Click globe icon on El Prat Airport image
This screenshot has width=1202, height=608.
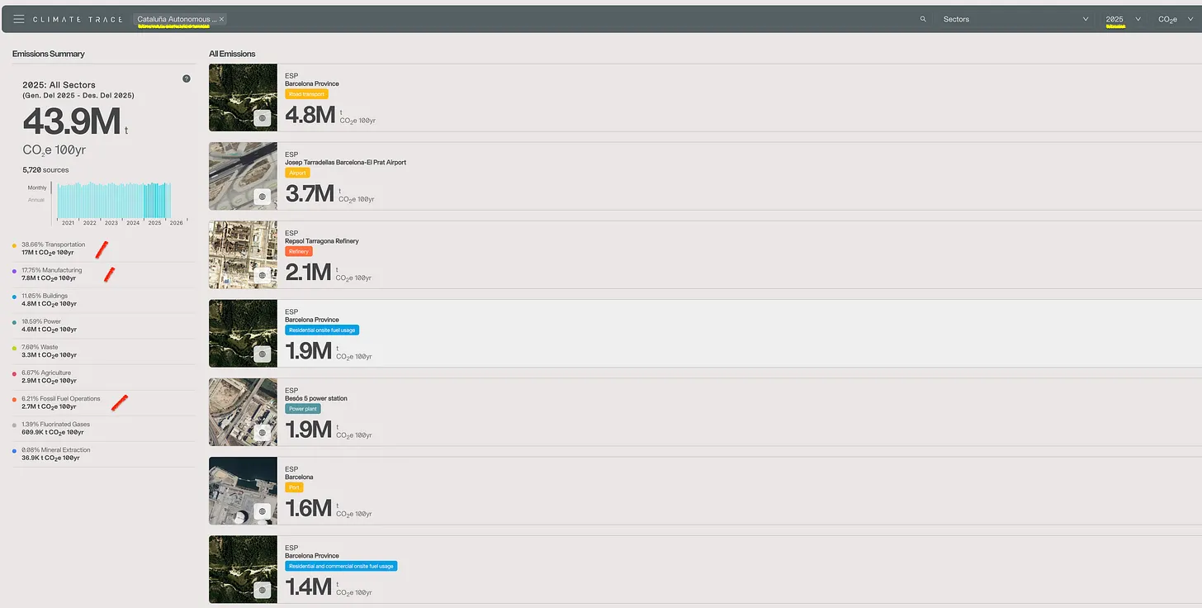263,197
